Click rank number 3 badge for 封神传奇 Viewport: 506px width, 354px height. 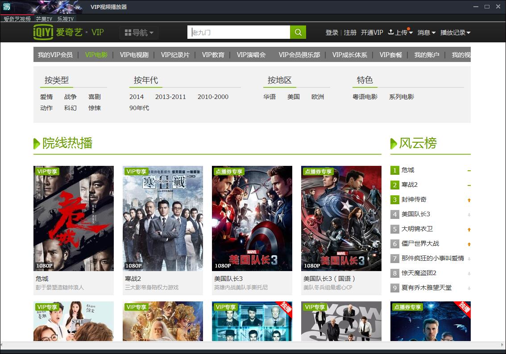pyautogui.click(x=394, y=200)
